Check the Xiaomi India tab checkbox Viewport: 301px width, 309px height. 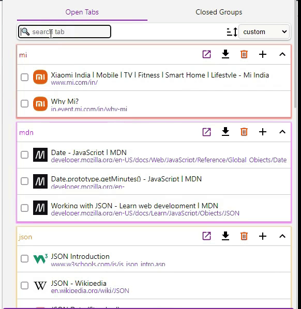(24, 78)
